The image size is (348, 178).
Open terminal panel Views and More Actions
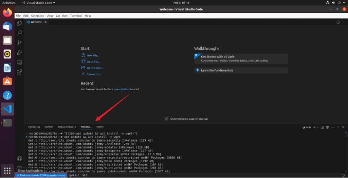[333, 127]
